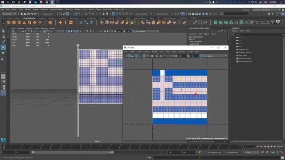Open the Workspace dropdown
Image resolution: width=285 pixels, height=160 pixels.
266,10
